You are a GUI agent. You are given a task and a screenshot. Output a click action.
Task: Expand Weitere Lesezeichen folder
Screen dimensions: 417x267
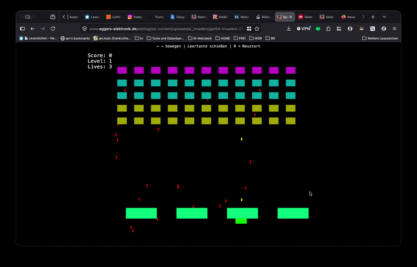point(380,38)
